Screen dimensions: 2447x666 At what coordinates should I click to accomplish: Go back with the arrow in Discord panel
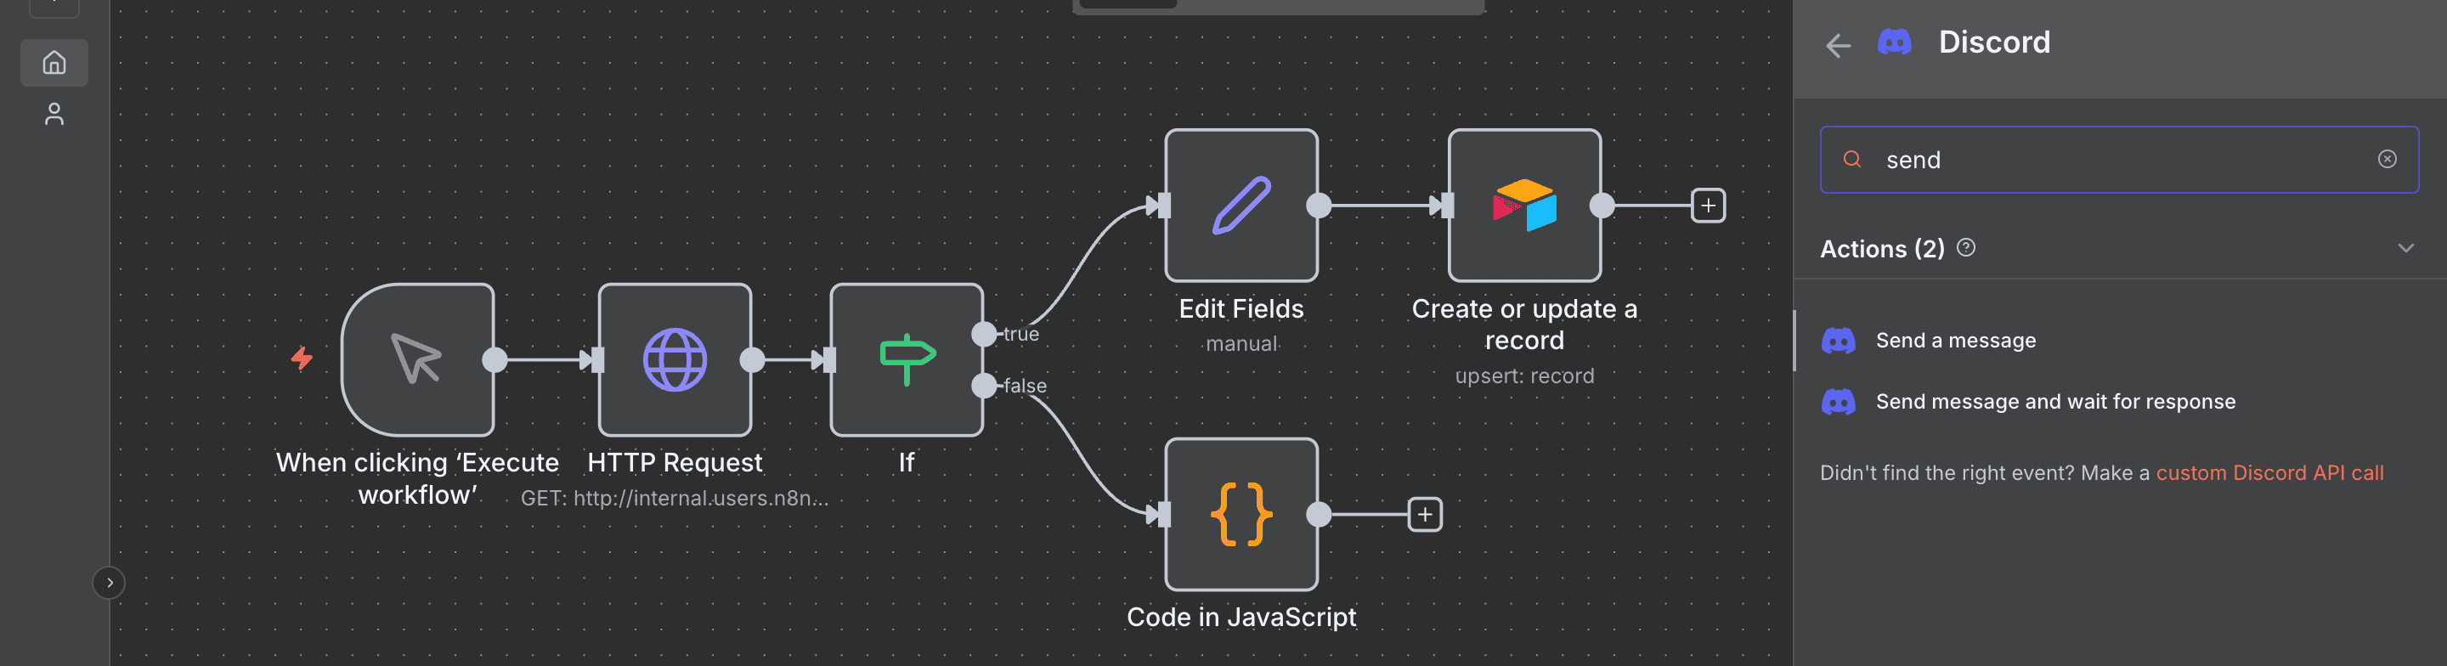[1838, 45]
